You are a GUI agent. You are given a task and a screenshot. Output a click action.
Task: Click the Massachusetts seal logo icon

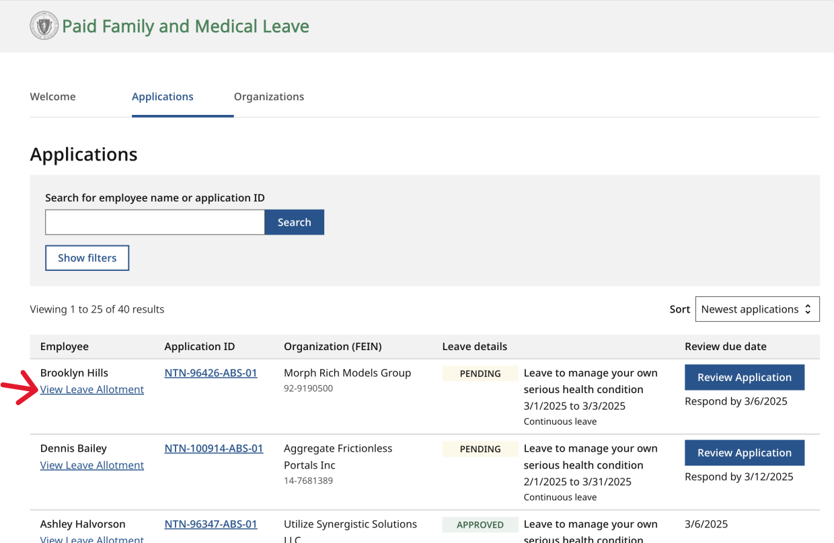tap(44, 26)
